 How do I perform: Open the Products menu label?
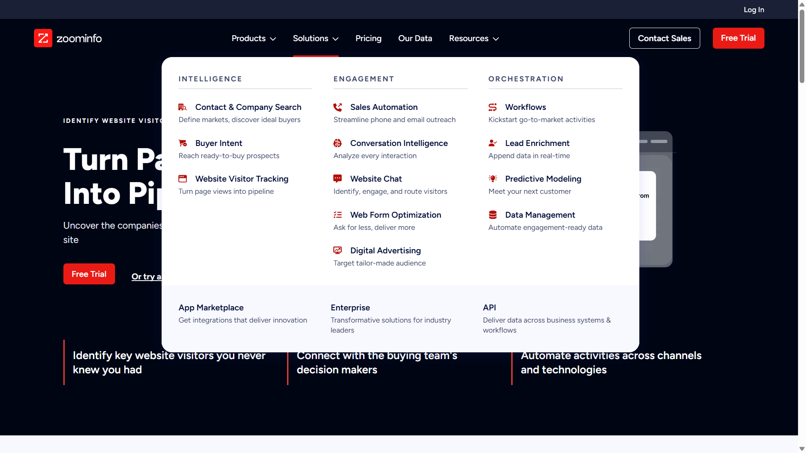(249, 38)
